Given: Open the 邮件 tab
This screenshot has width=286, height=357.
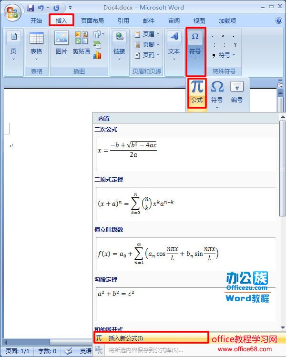Looking at the screenshot, I should pyautogui.click(x=148, y=20).
